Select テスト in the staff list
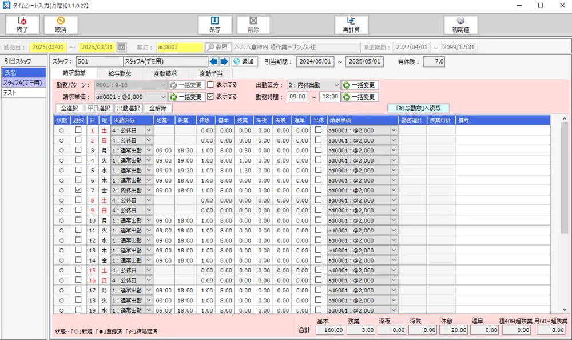 [23, 93]
